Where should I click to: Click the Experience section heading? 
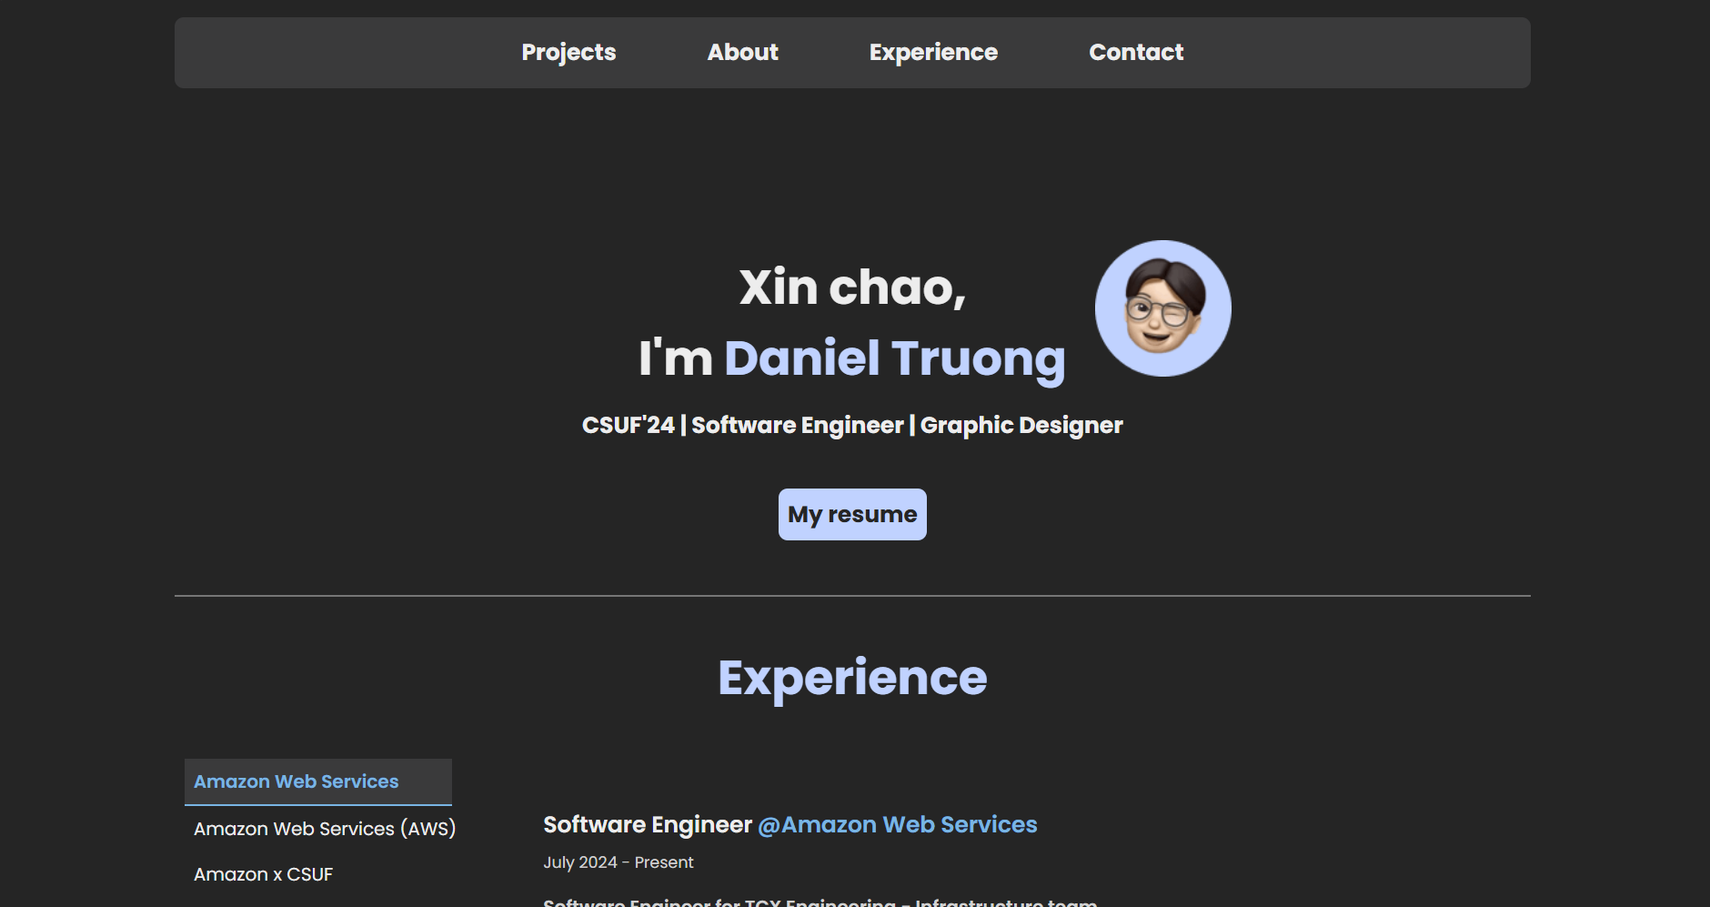[x=852, y=677]
